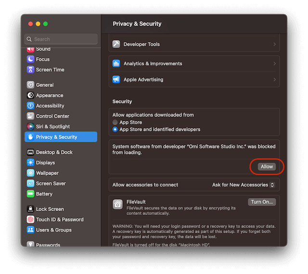Screen dimensions: 308x274
Task: Go to Control Center settings
Action: (x=52, y=116)
